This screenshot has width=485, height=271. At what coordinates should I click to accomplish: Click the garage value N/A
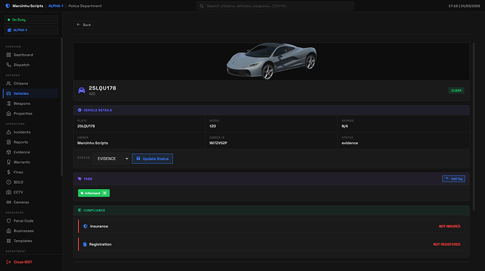pyautogui.click(x=344, y=127)
